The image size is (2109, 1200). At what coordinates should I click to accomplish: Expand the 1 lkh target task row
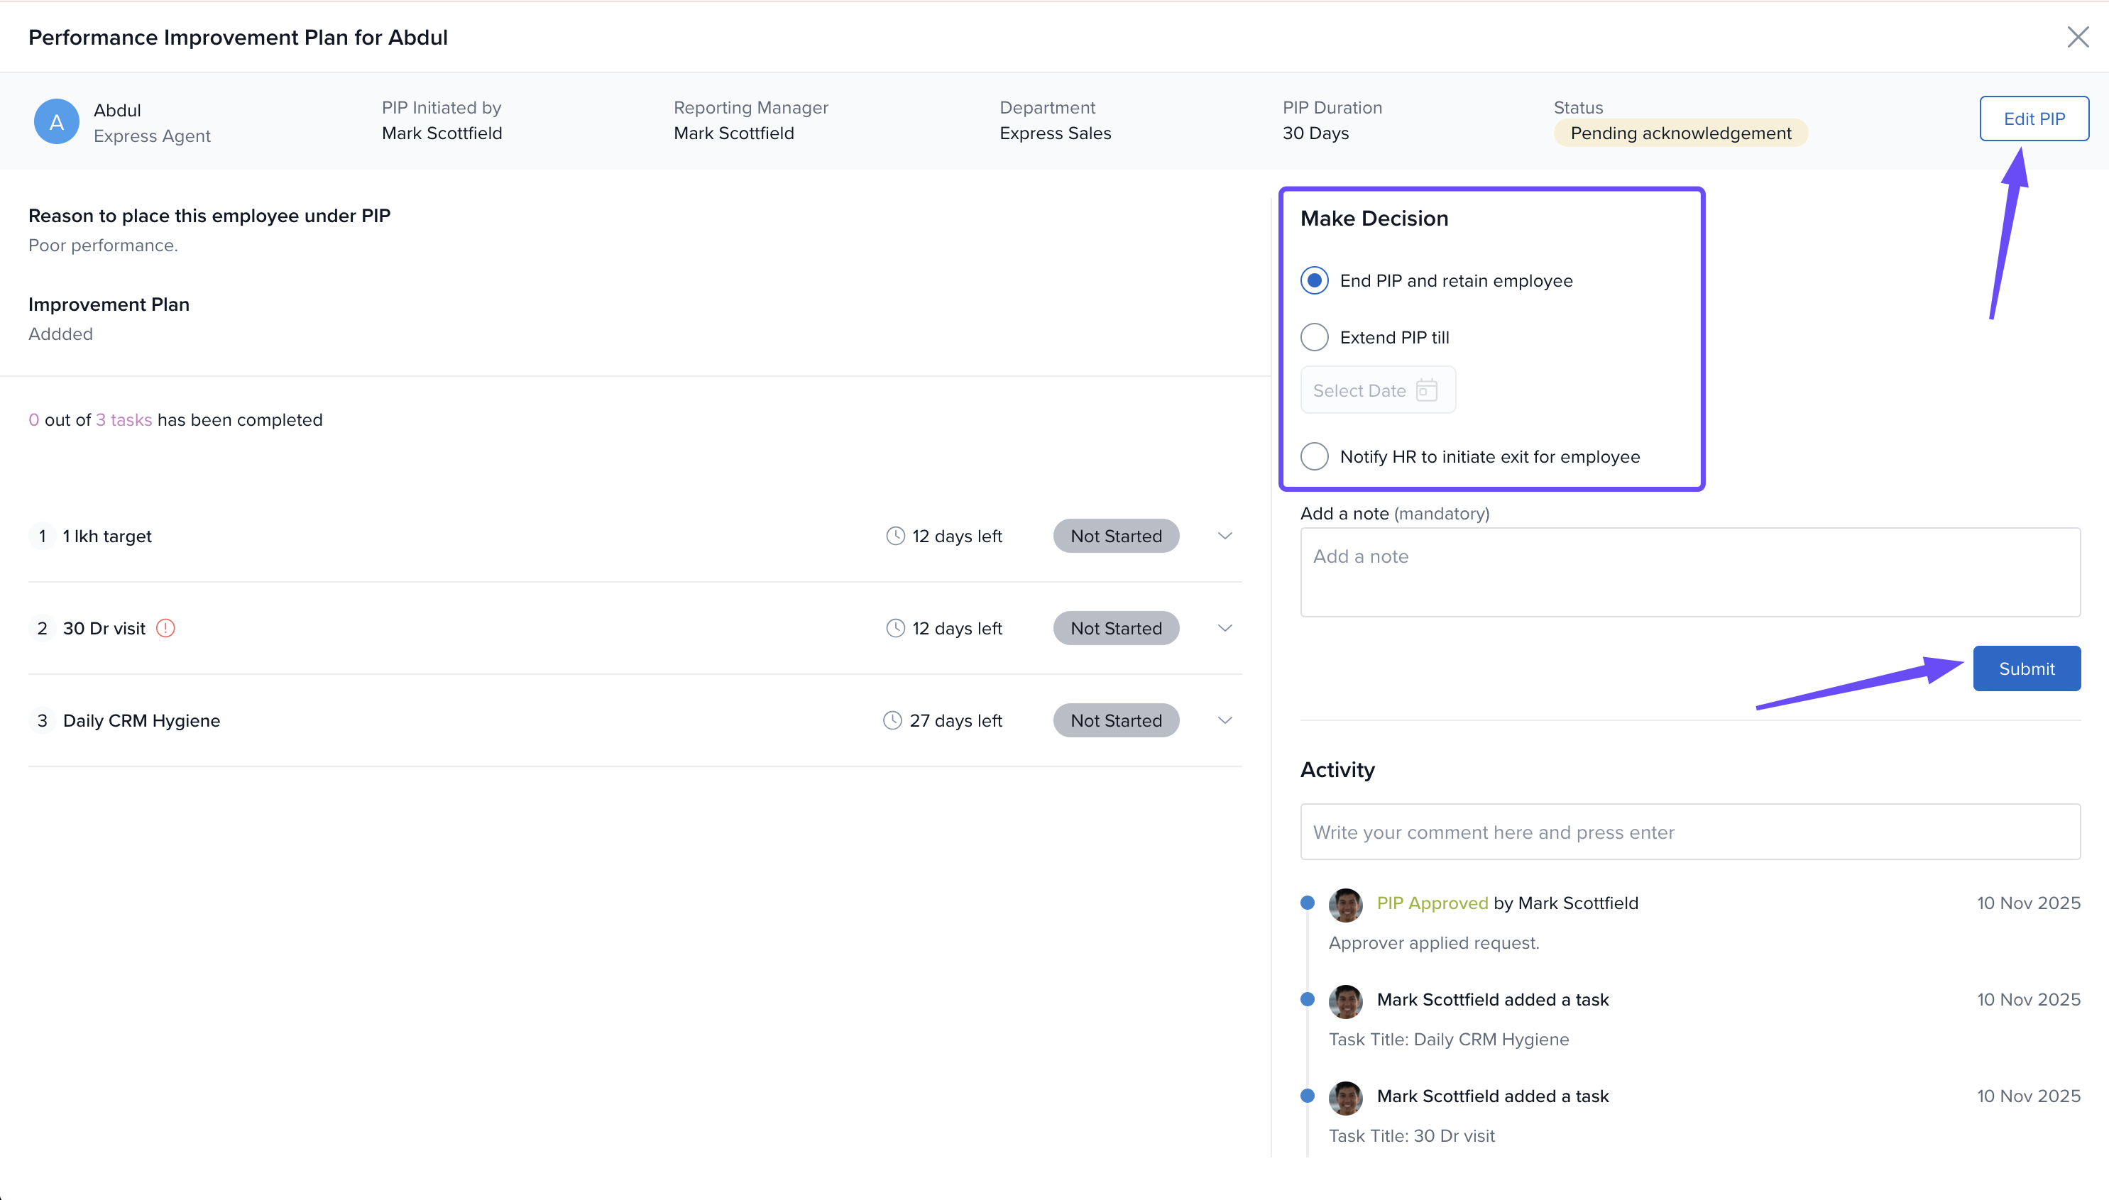(x=1225, y=536)
